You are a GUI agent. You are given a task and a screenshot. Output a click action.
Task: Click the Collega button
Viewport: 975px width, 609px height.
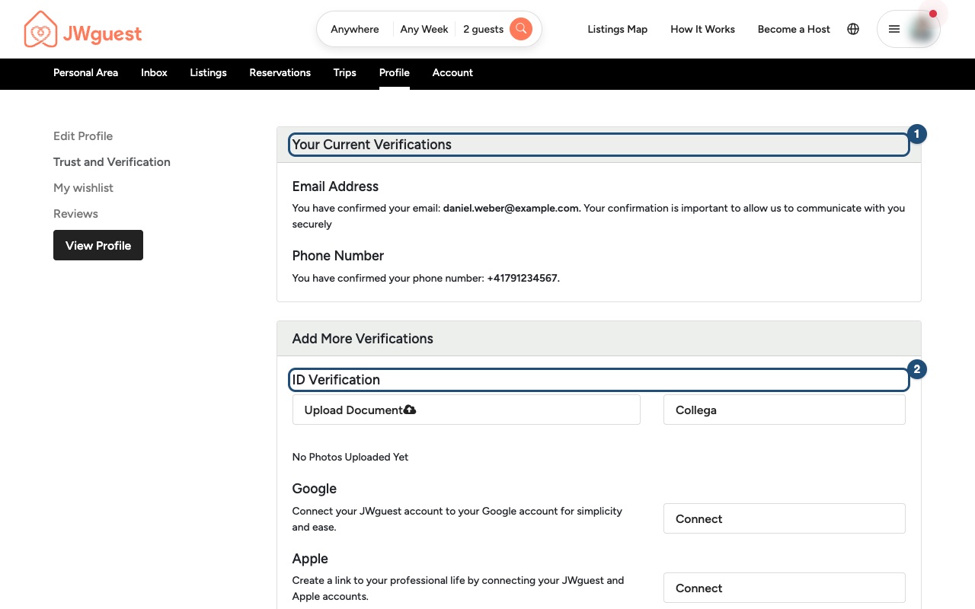(784, 410)
